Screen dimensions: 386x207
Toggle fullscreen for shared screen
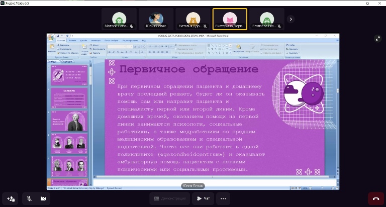tap(378, 38)
